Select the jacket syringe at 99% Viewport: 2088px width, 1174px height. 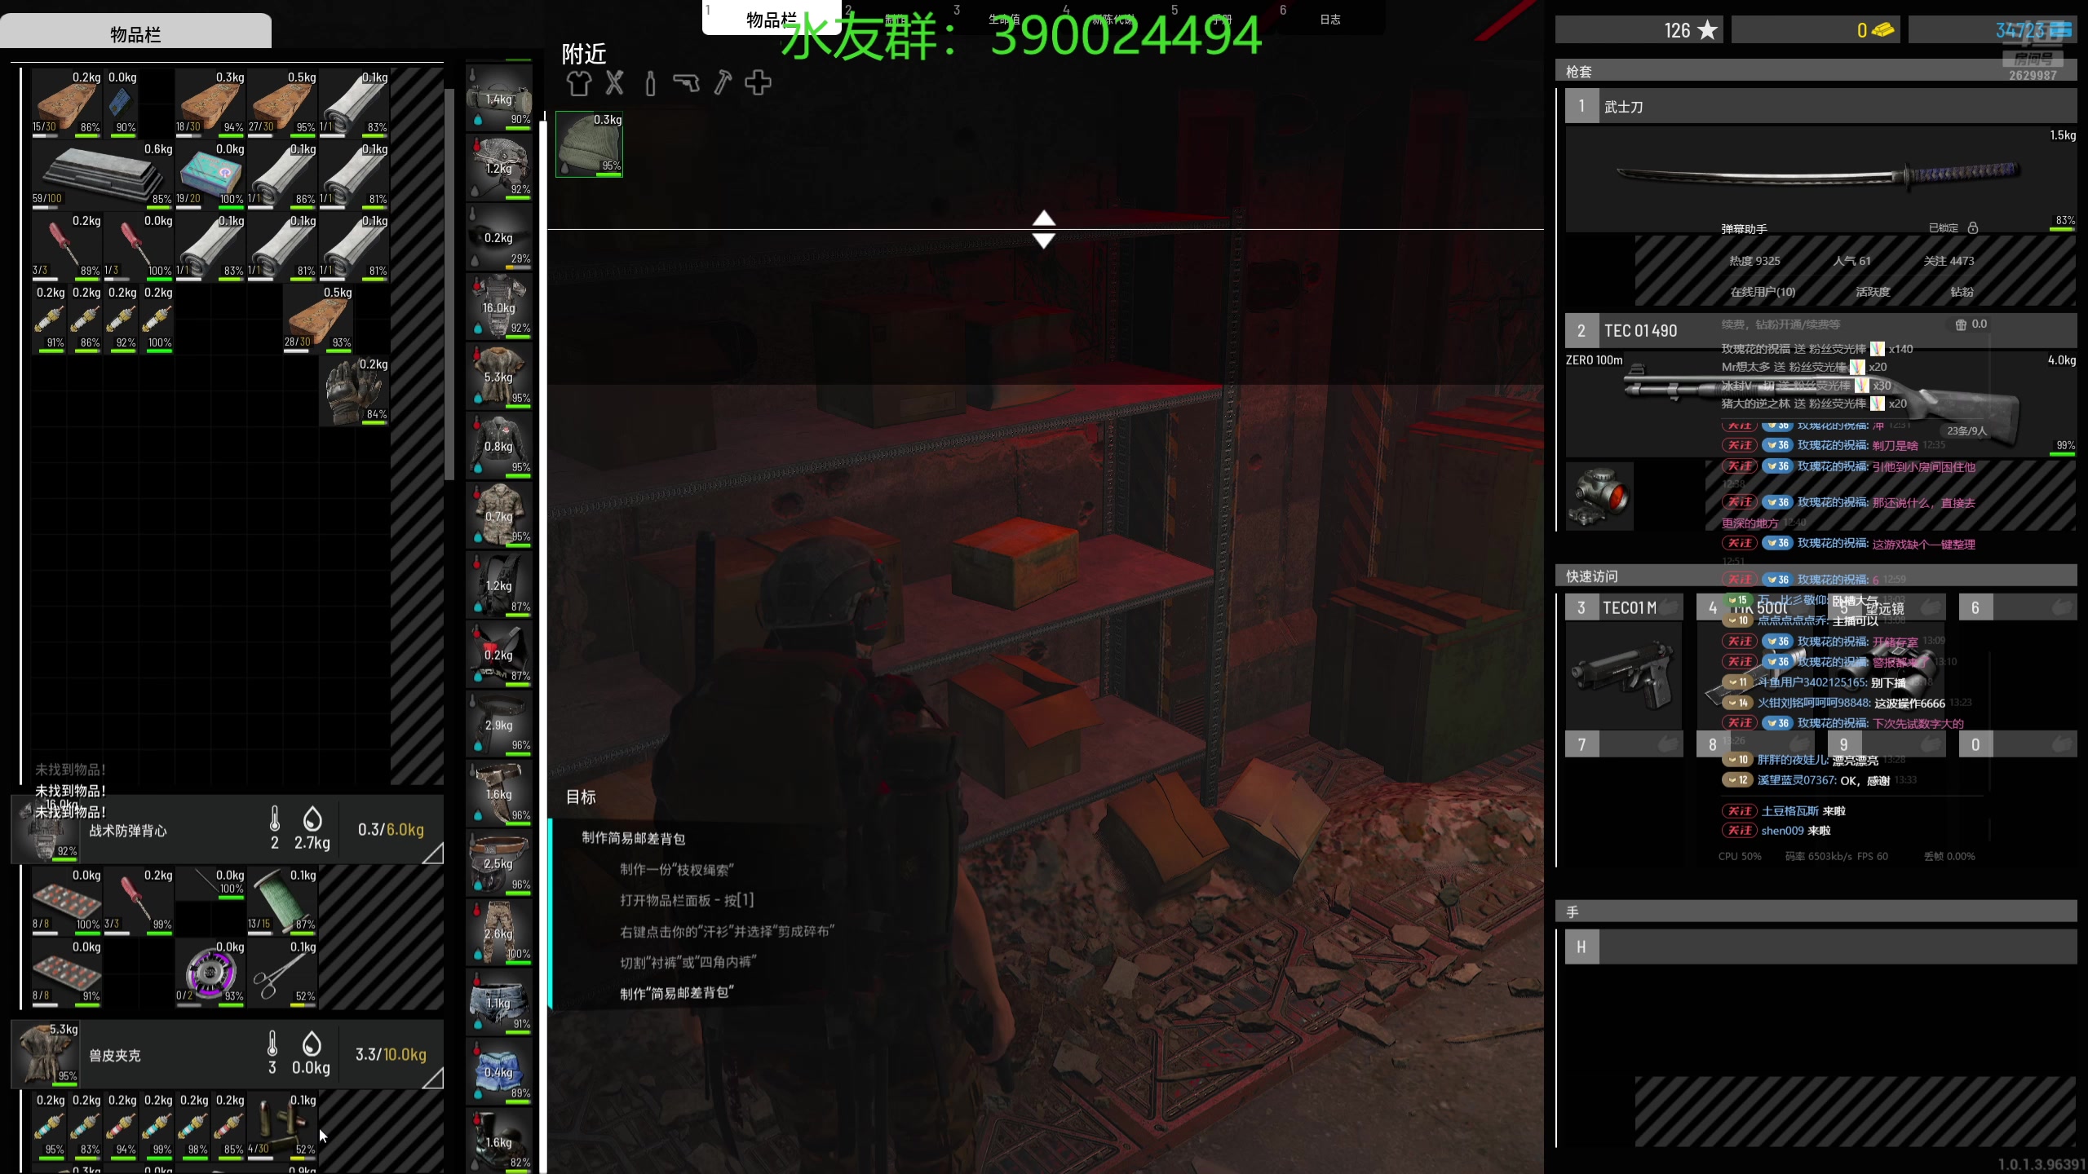[157, 1125]
